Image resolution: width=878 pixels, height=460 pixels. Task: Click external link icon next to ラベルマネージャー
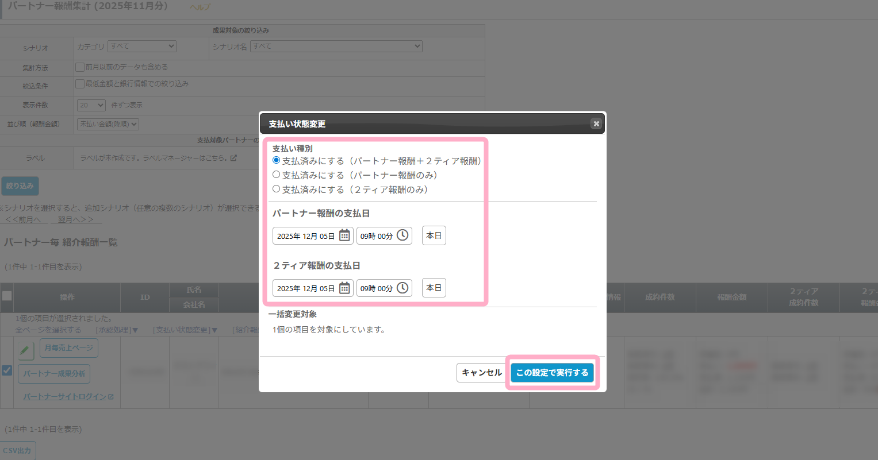[233, 158]
